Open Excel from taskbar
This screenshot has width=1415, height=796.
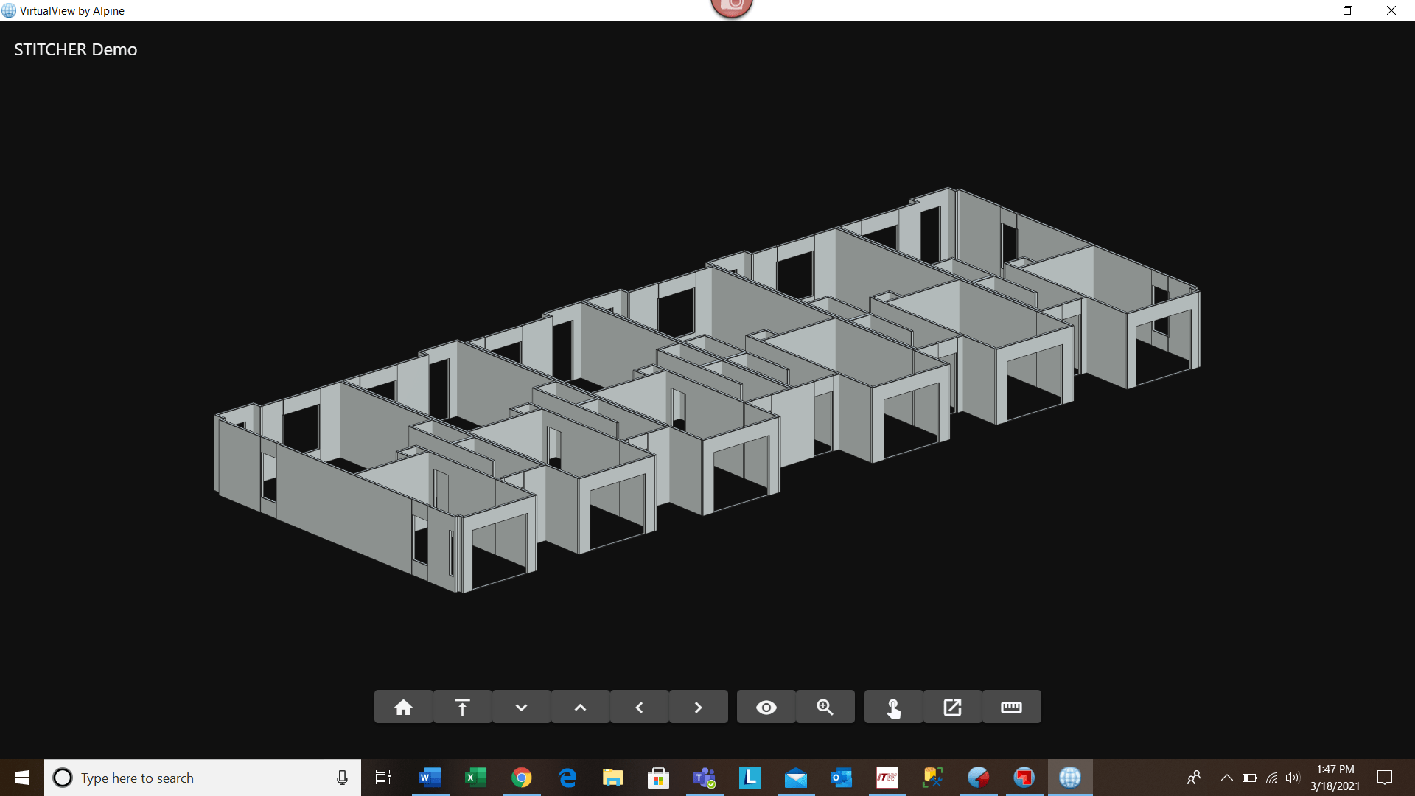click(x=475, y=778)
